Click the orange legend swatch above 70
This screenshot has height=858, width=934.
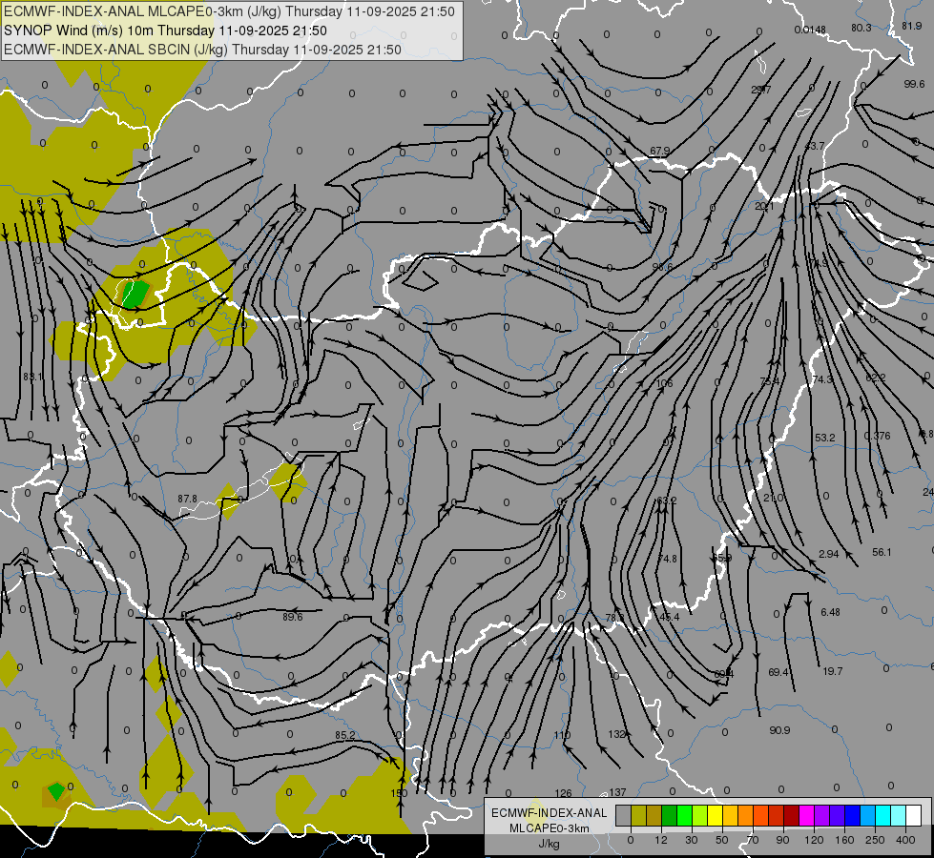coord(746,815)
